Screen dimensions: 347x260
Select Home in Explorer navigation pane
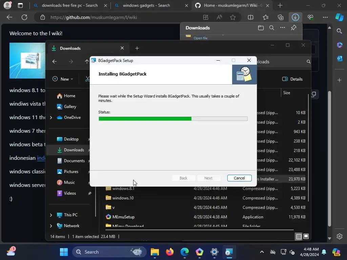tap(69, 96)
